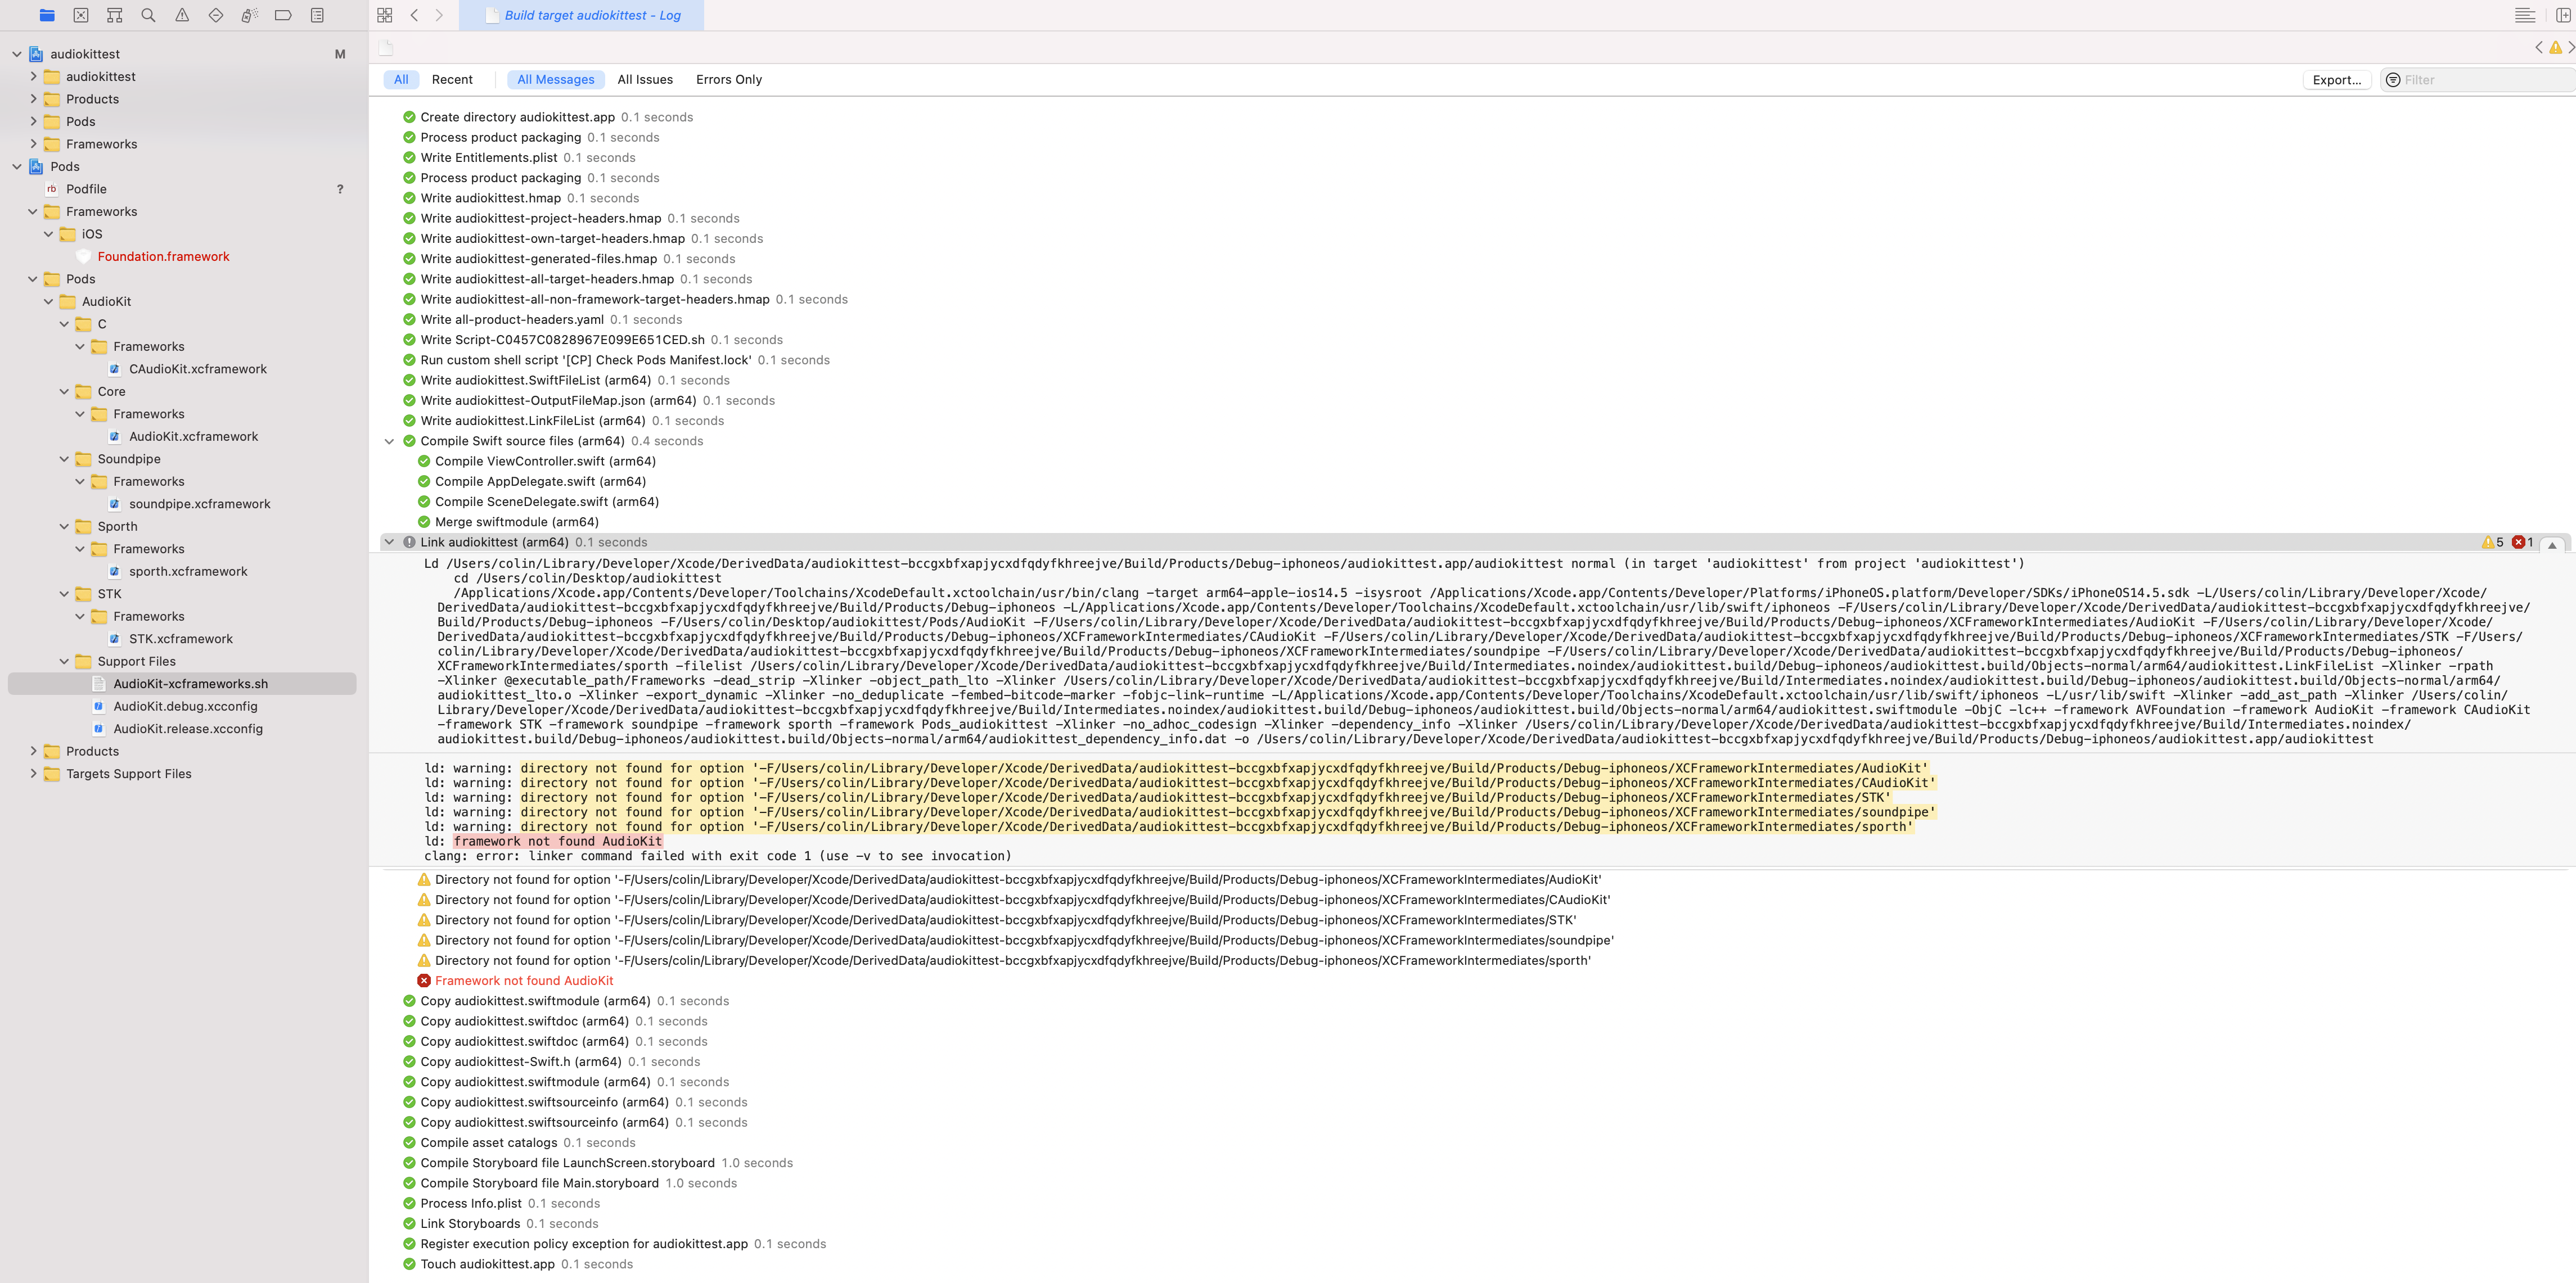Open the Report navigator
The width and height of the screenshot is (2576, 1283).
[x=317, y=15]
